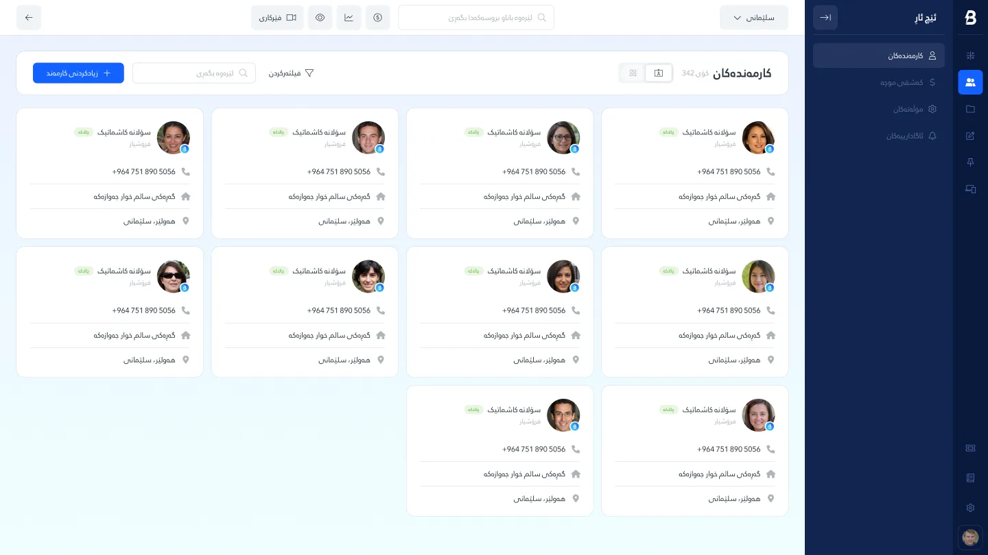Click the dollar coin icon in top toolbar
The width and height of the screenshot is (988, 555).
coord(377,18)
